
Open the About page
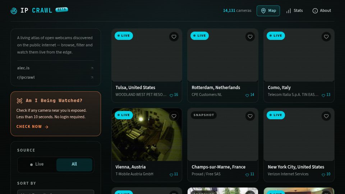tap(322, 11)
